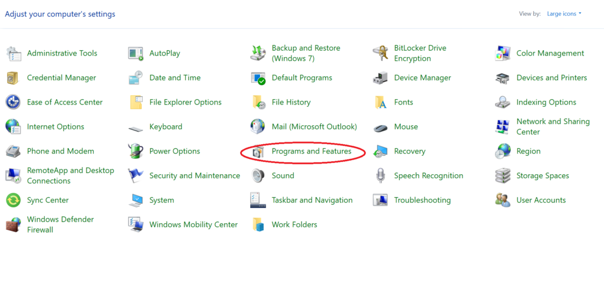604x284 pixels.
Task: Click the Backup and Restore icon
Action: coord(258,53)
